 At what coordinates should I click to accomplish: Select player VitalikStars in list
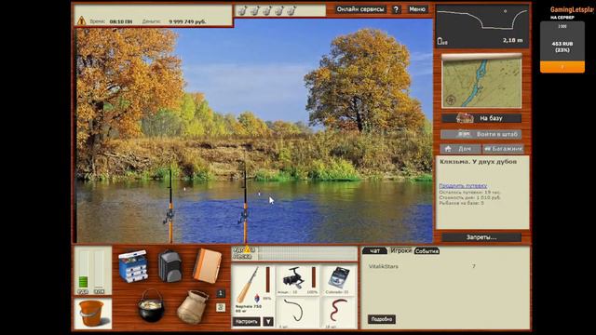(x=384, y=267)
